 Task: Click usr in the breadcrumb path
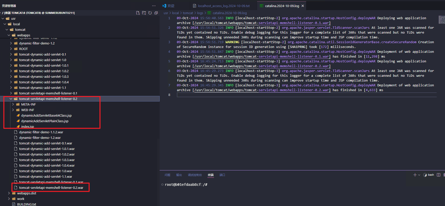click(x=166, y=13)
